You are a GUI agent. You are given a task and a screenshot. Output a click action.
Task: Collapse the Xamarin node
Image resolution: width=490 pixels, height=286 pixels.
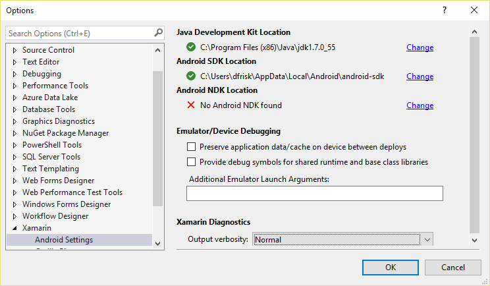[x=14, y=228]
